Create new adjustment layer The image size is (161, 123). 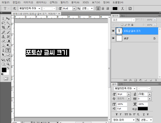141,80
